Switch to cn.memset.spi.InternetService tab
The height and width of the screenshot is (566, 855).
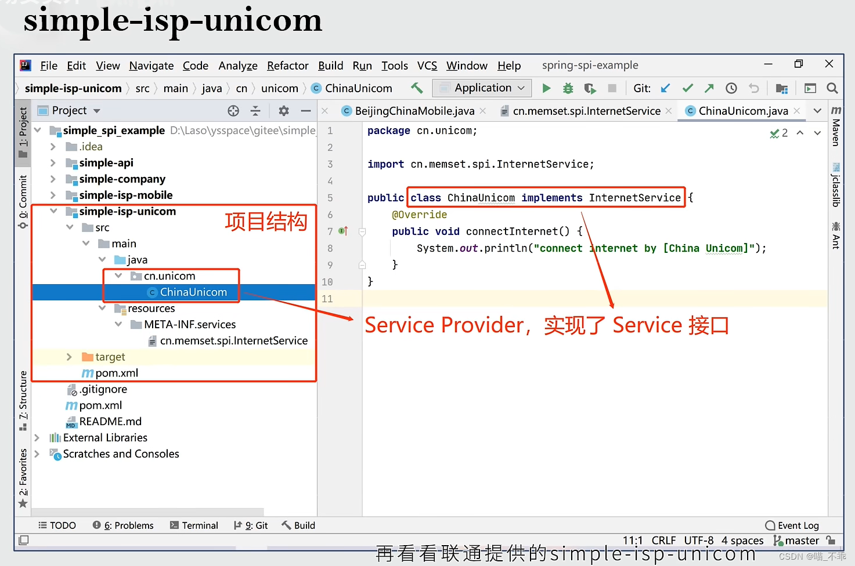pos(586,111)
